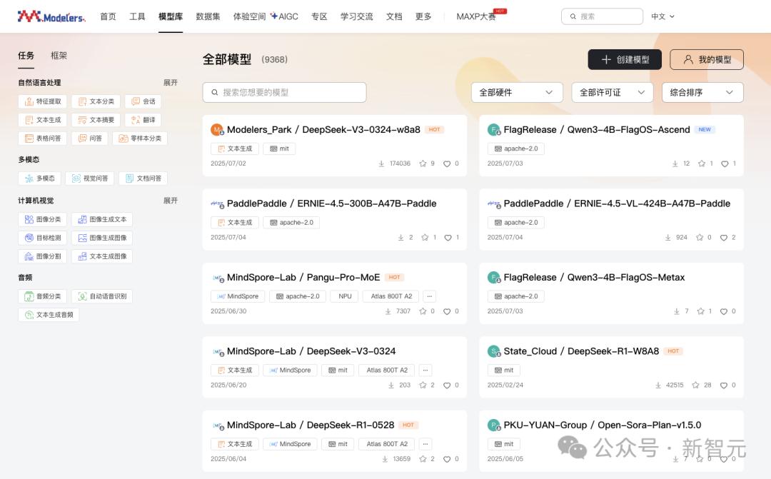Toggle the 目标检测 filter
This screenshot has width=771, height=479.
click(42, 238)
